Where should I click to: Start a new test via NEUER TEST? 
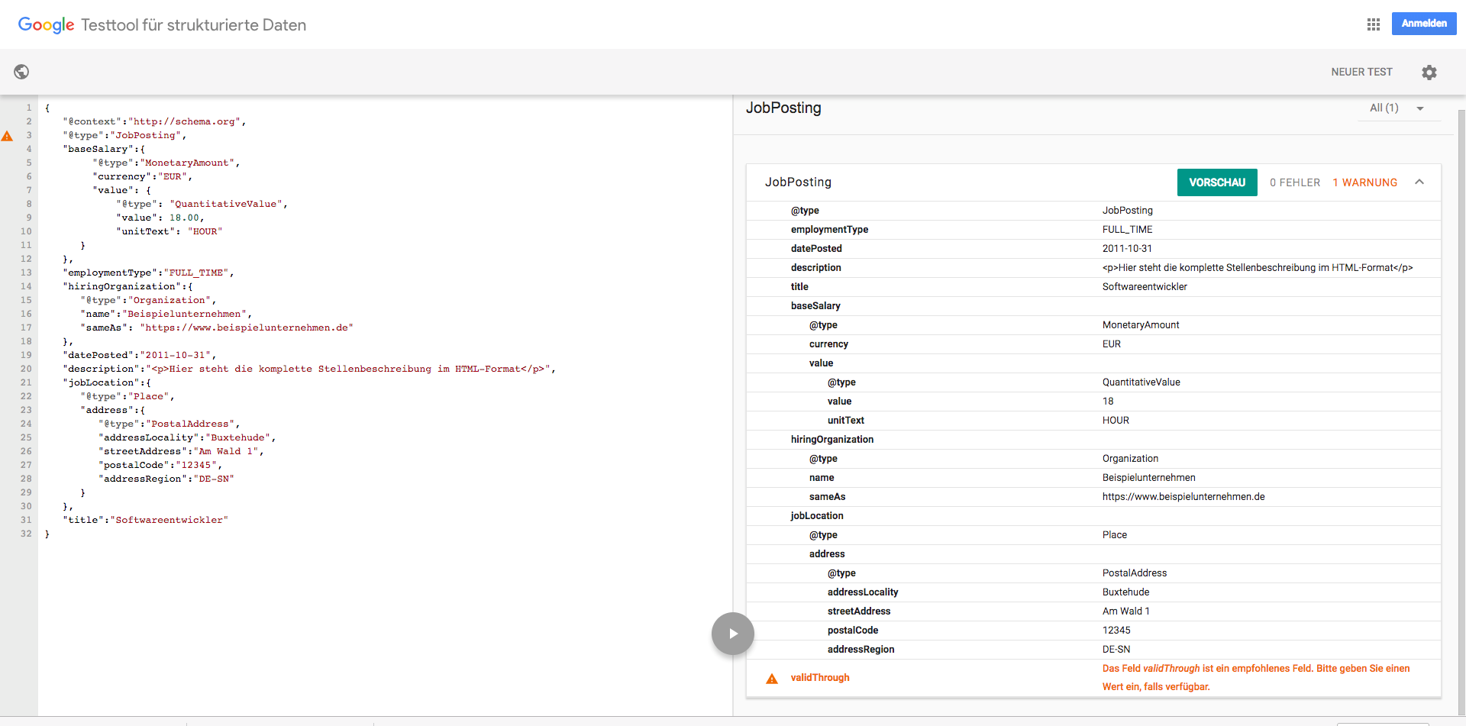tap(1361, 72)
